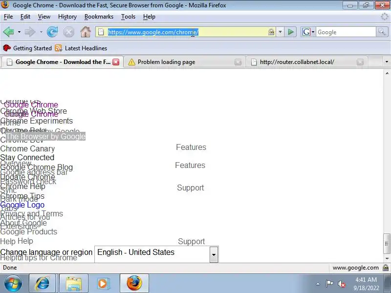Open the address bar history dropdown

(280, 32)
